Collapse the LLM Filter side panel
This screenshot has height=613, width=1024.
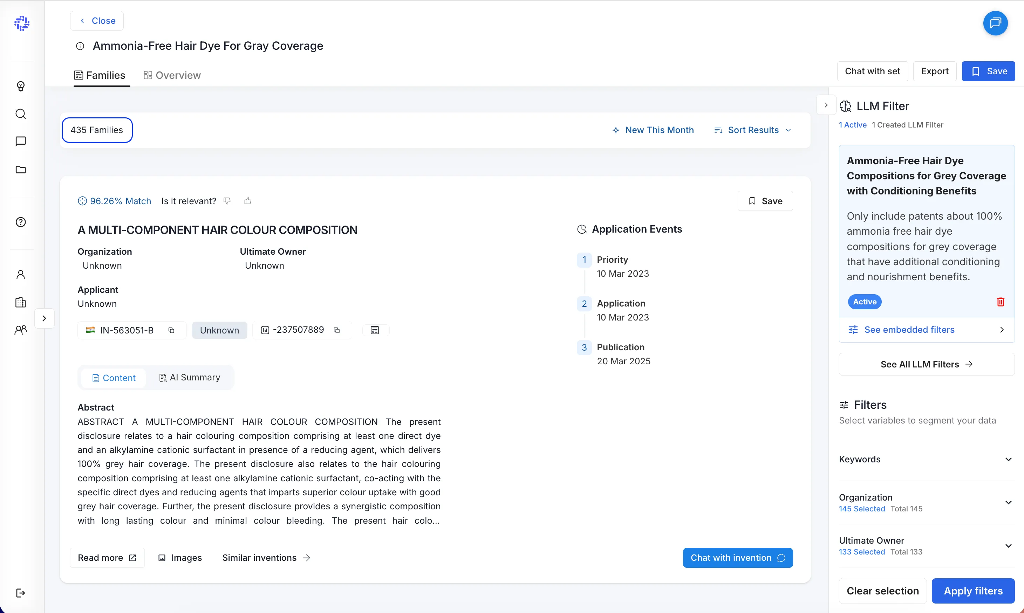(826, 105)
